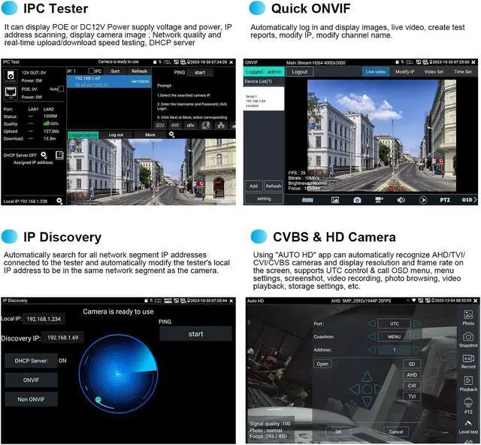Screen dimensions: 481x445
Task: Open the Record icon in Auto HD sidebar
Action: (468, 359)
